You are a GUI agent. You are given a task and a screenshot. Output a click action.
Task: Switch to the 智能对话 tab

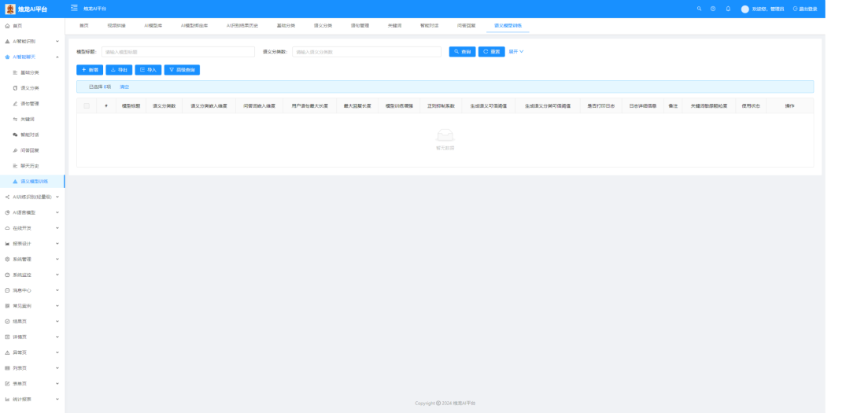tap(430, 25)
